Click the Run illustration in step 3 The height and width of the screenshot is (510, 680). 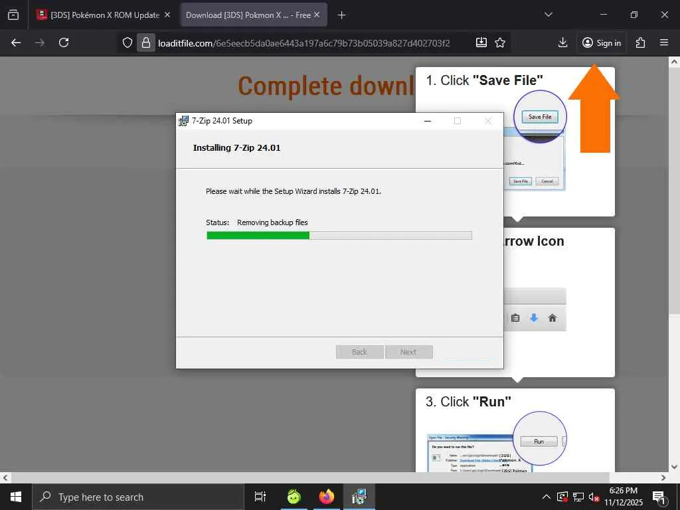pos(539,442)
